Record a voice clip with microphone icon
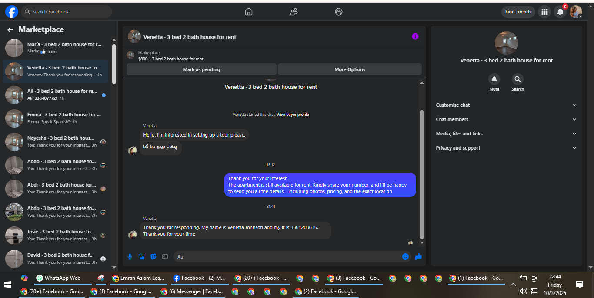 pos(130,256)
